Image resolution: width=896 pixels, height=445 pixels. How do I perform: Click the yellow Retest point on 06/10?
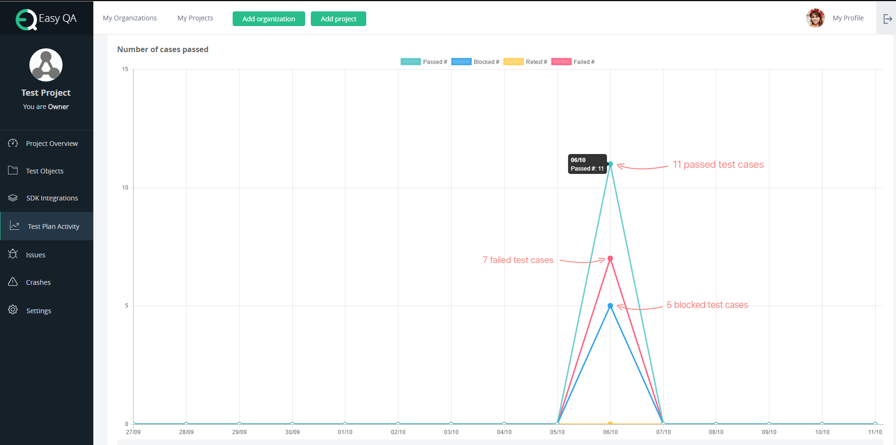[610, 424]
